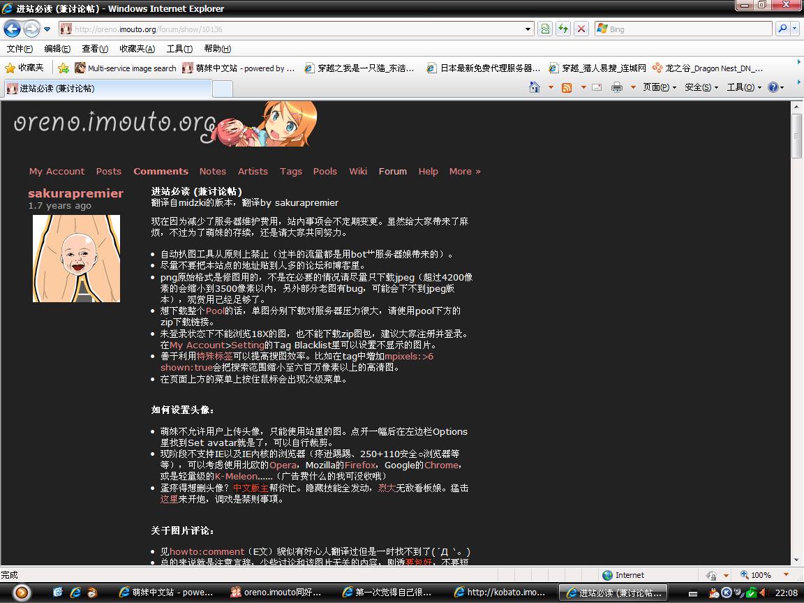
Task: Click the vertical scrollbar thumb
Action: [796, 136]
